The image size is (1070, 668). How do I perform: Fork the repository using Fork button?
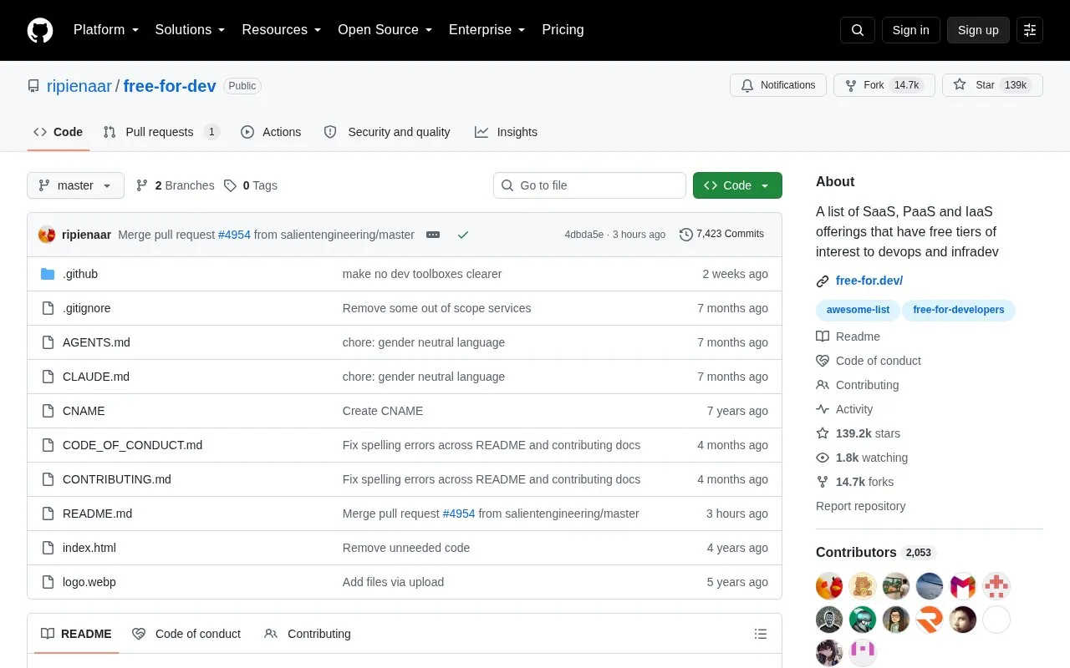pyautogui.click(x=884, y=85)
